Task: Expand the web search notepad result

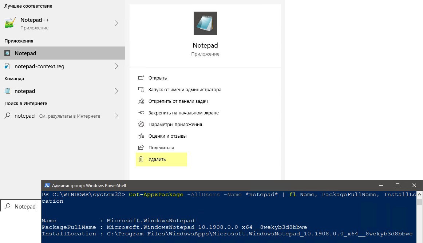Action: tap(116, 116)
